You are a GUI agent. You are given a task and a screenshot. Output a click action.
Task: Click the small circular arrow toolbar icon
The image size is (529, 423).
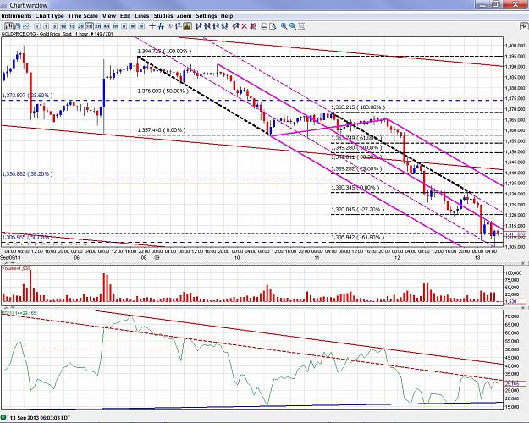pyautogui.click(x=170, y=26)
